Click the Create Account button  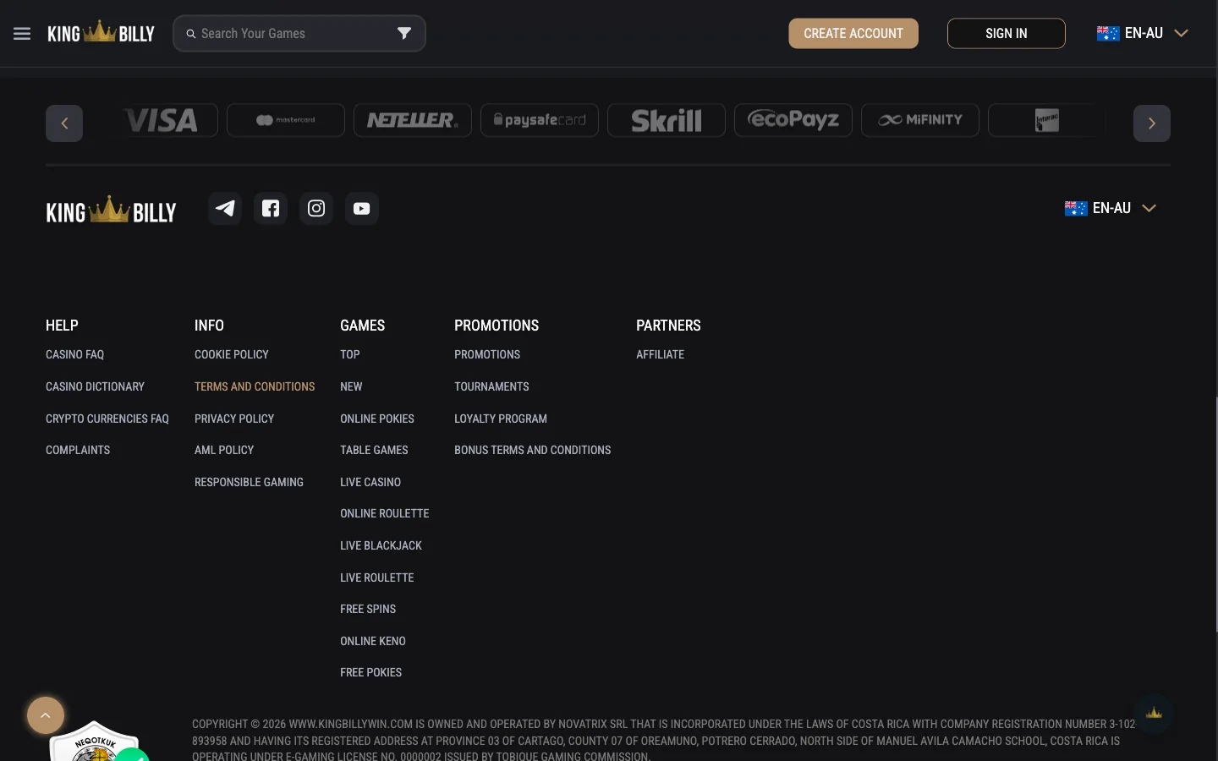(853, 34)
